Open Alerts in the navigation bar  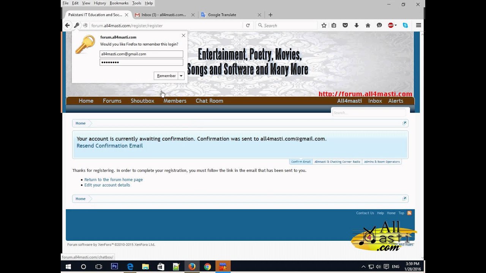[396, 101]
